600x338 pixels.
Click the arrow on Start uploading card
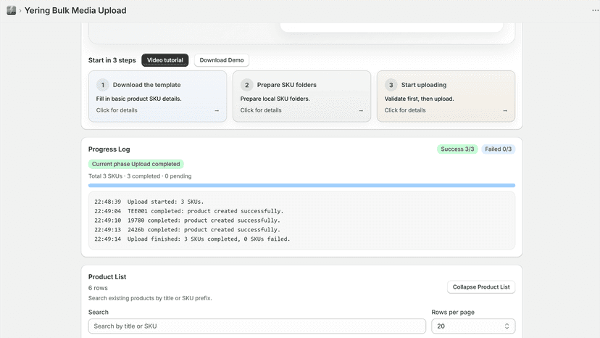[505, 110]
